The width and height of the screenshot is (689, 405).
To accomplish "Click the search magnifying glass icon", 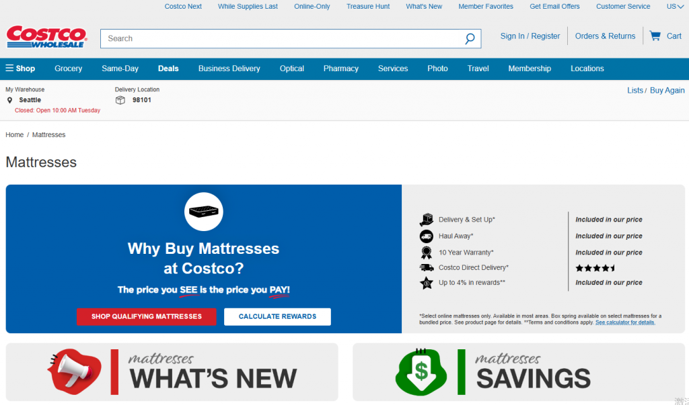I will pos(470,38).
